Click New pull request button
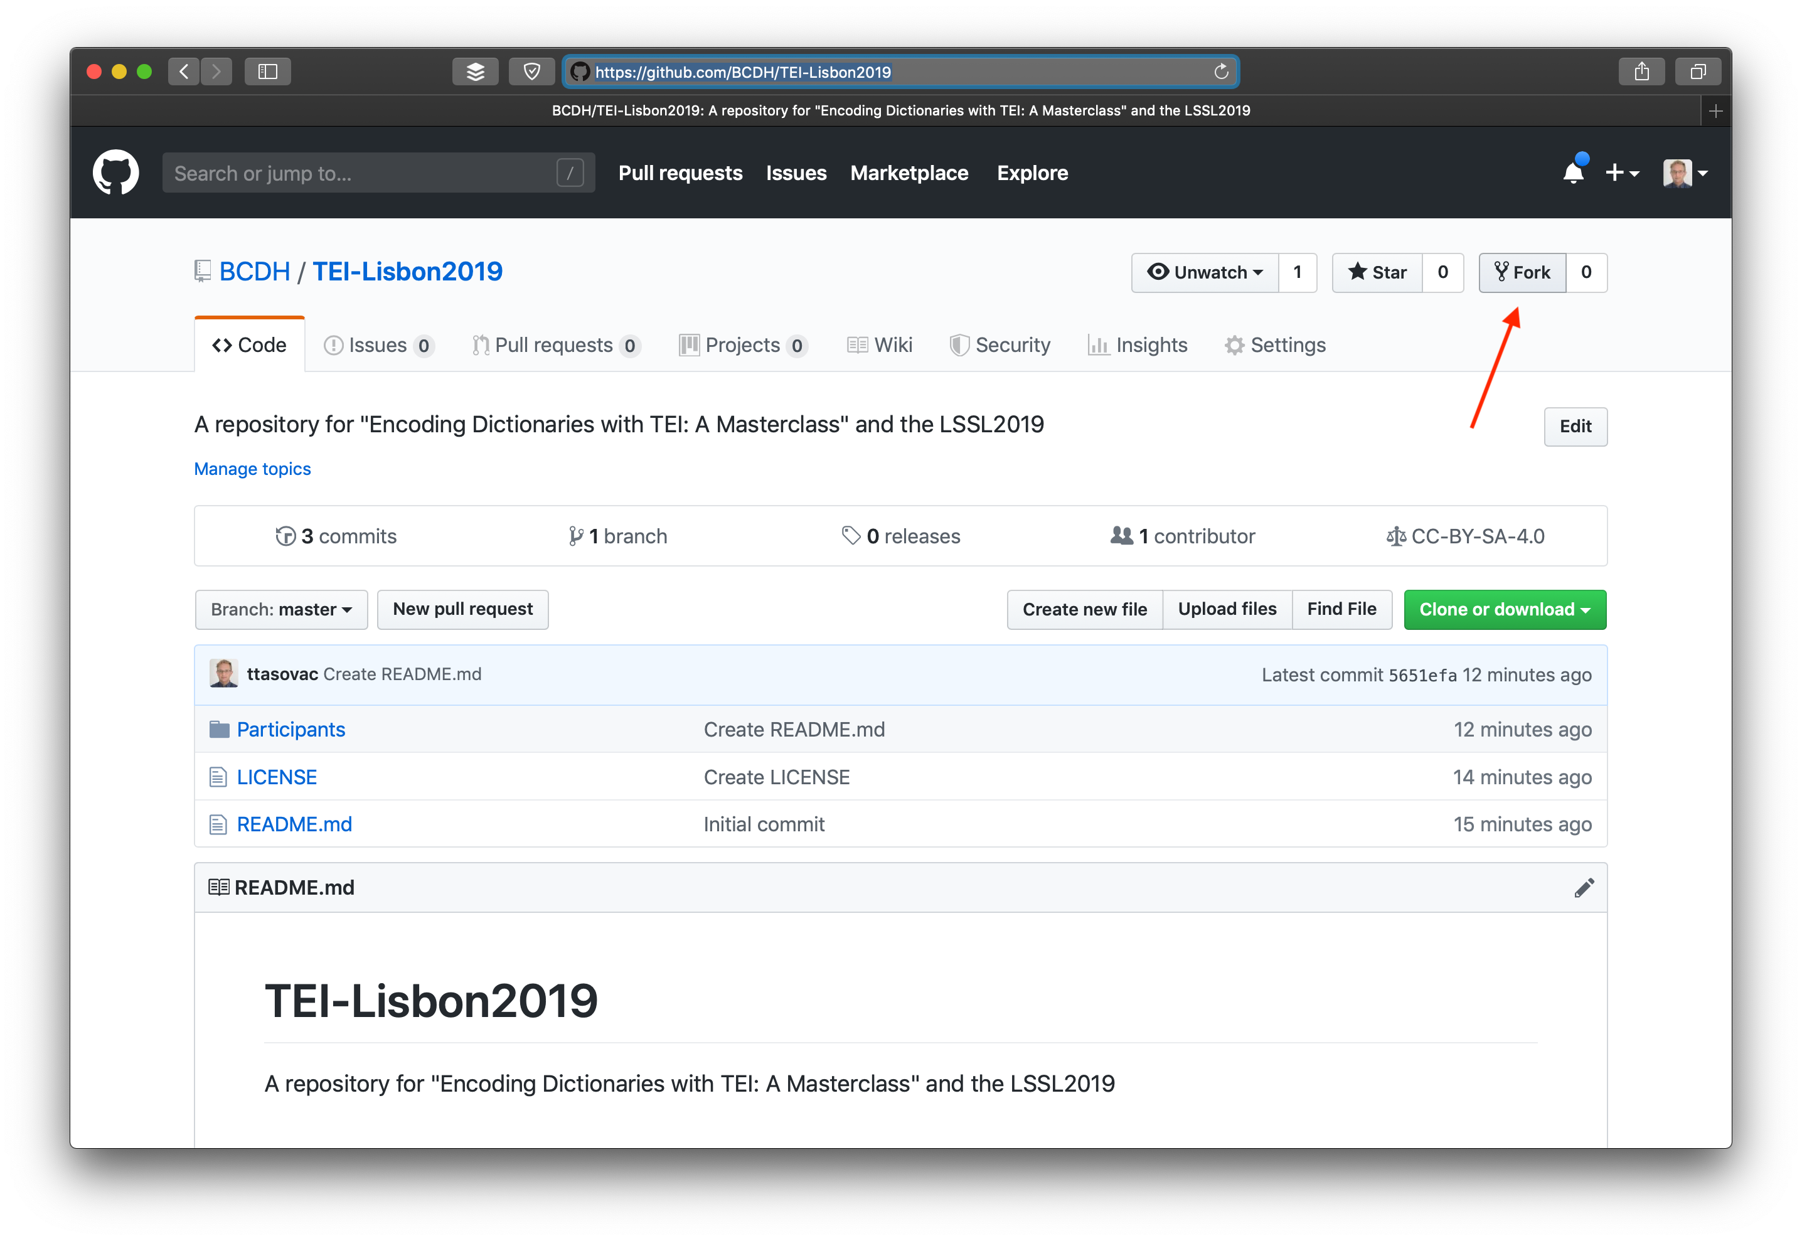 point(462,610)
